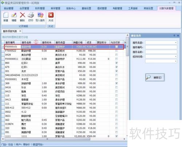Image resolution: width=182 pixels, height=147 pixels.
Task: Open the 商城设置 tab
Action: pyautogui.click(x=148, y=8)
